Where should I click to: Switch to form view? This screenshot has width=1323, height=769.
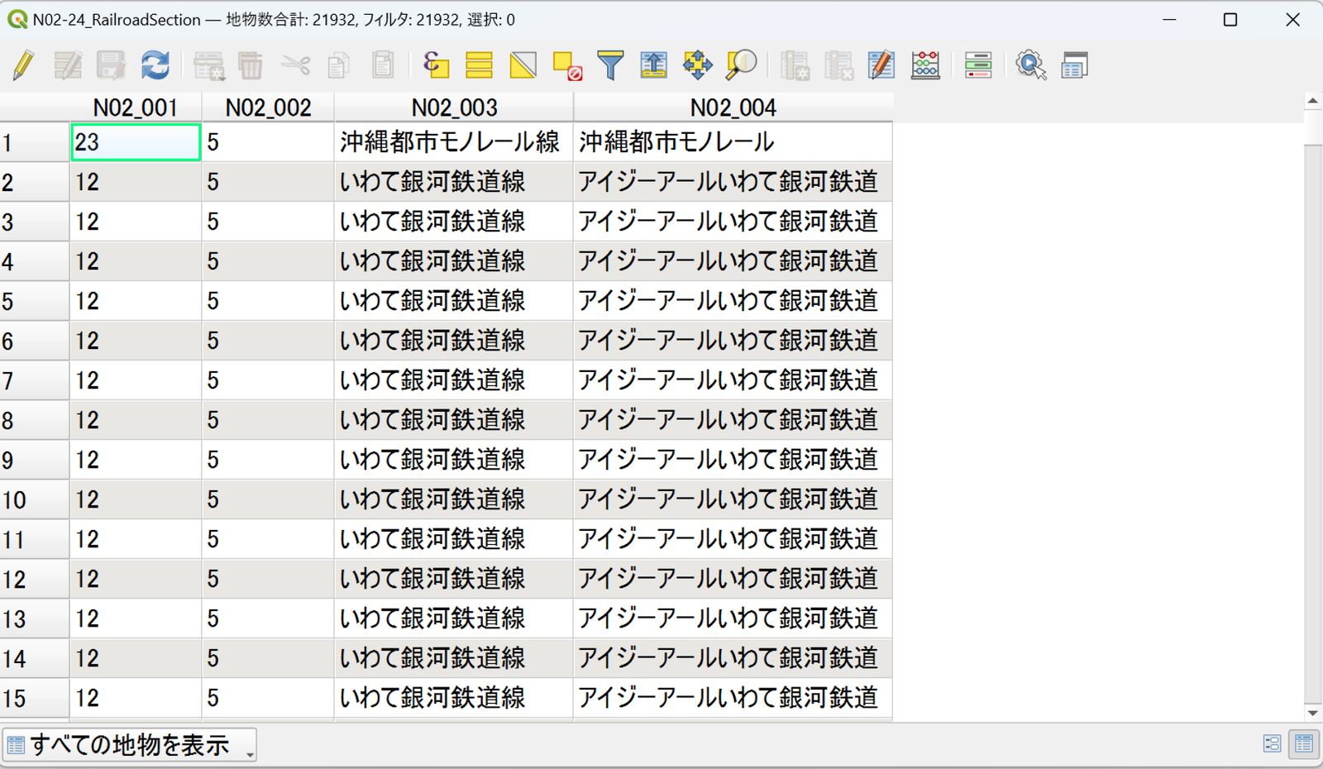(1273, 743)
